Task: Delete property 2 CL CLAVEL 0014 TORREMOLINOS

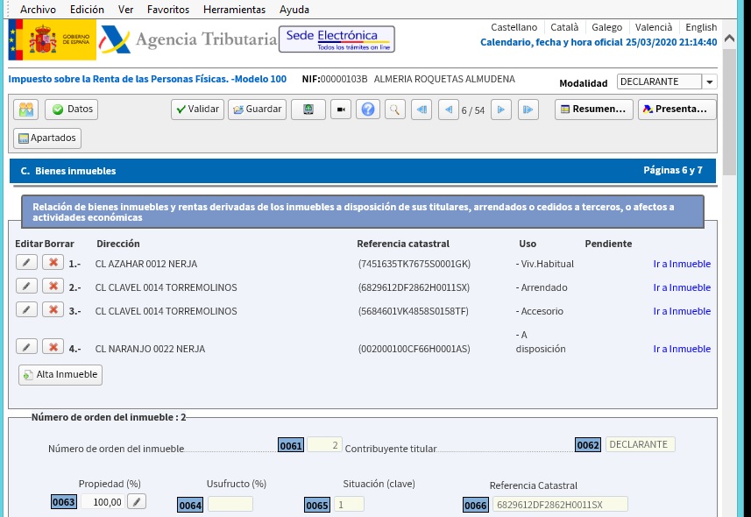Action: point(53,287)
